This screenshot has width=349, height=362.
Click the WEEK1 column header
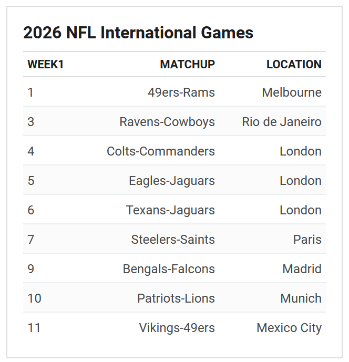45,64
